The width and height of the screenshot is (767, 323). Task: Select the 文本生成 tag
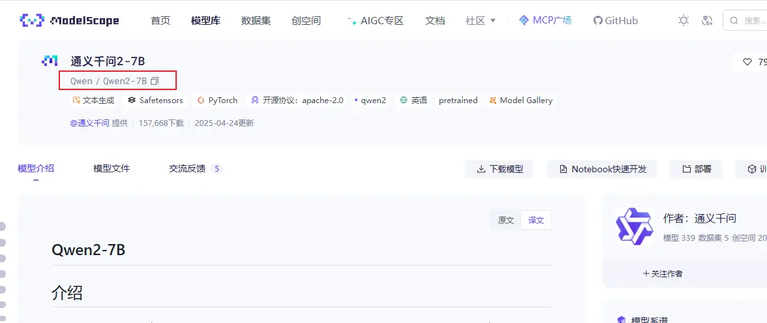click(93, 100)
